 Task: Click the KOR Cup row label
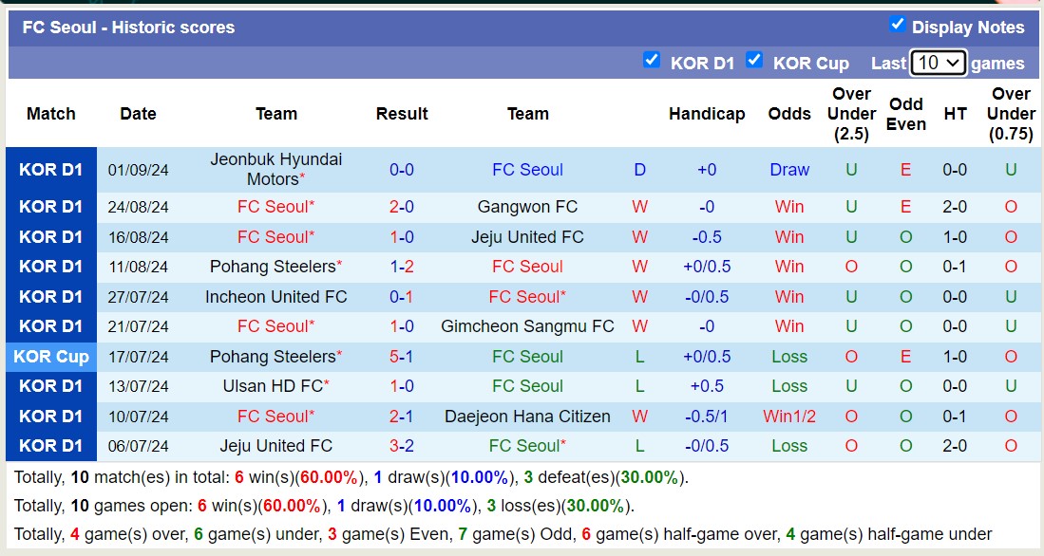51,356
